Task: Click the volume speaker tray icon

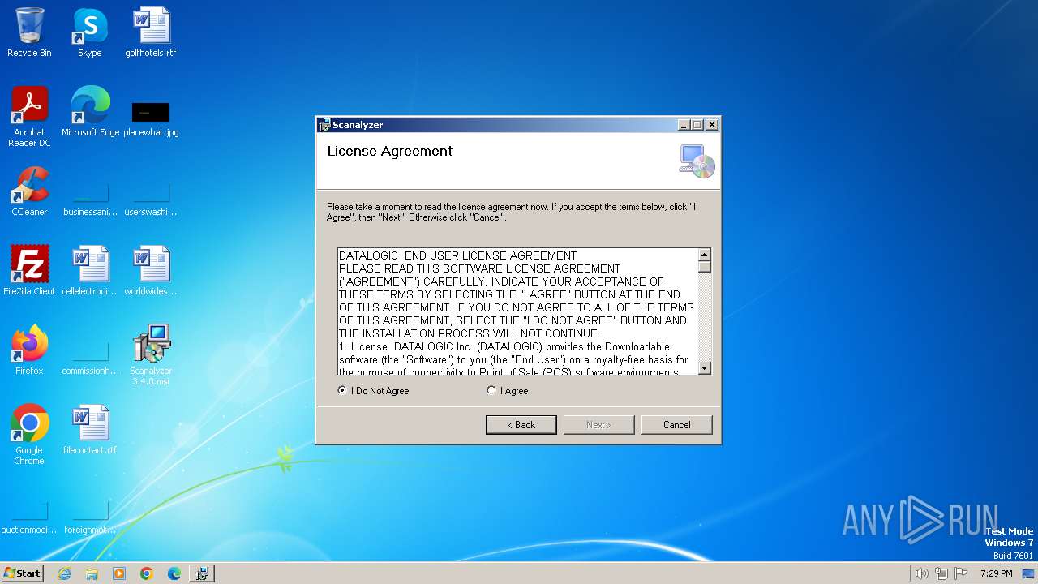Action: 921,573
